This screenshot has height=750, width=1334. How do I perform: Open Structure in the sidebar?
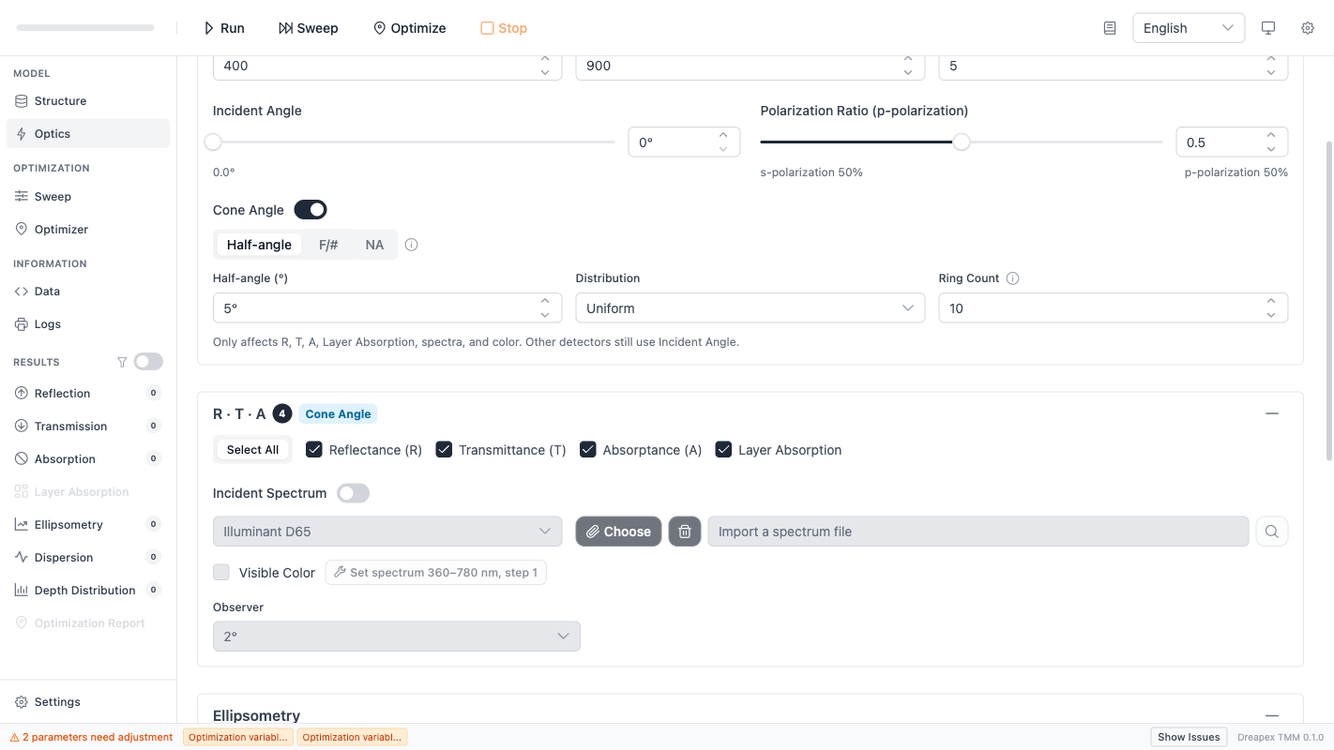pos(60,101)
